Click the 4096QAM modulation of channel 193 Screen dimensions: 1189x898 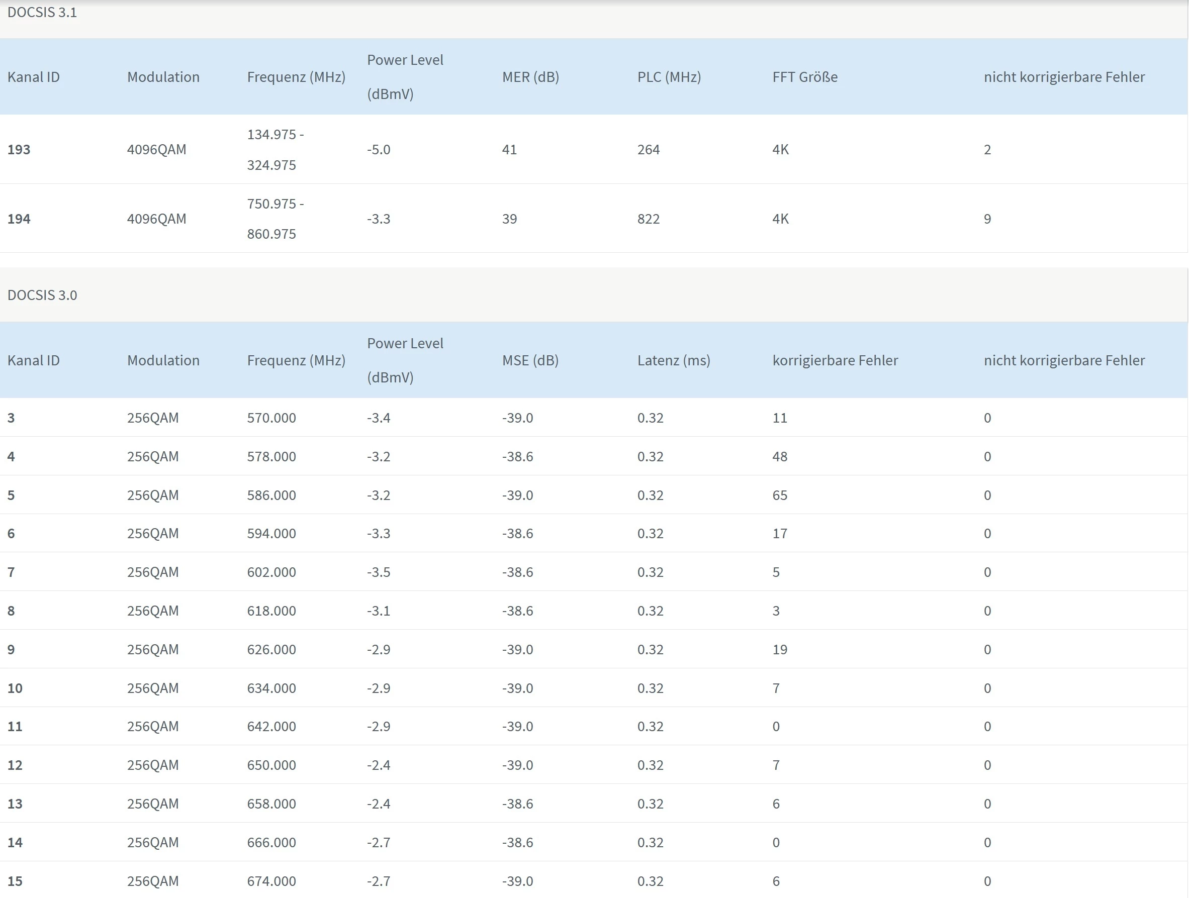tap(156, 149)
